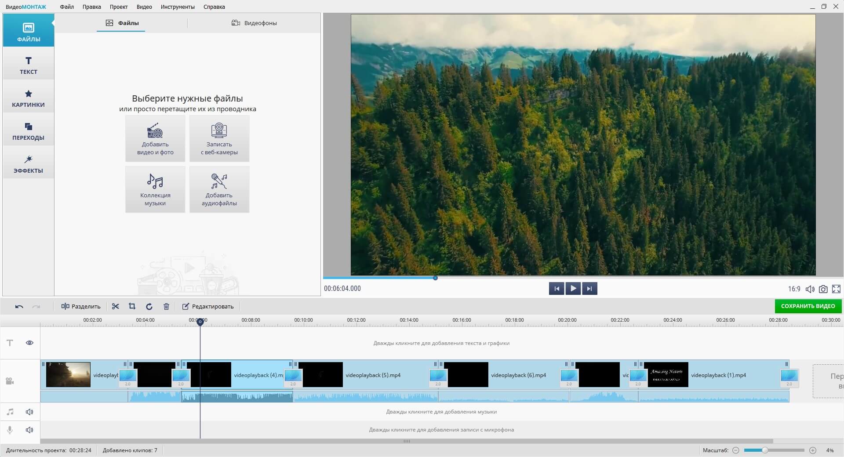Toggle text track visibility eye
The height and width of the screenshot is (457, 844).
point(29,343)
